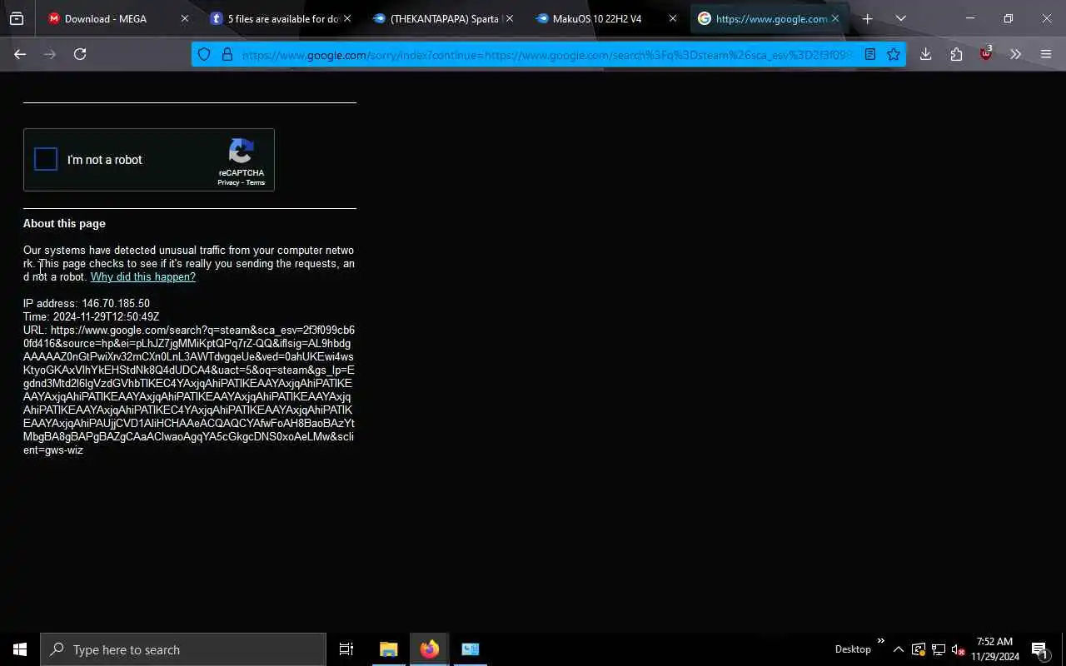Click the muted volume tray icon
Image resolution: width=1066 pixels, height=666 pixels.
click(958, 649)
